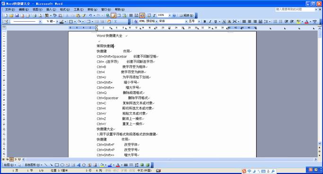Image resolution: width=323 pixels, height=174 pixels.
Task: Open the Insert (插入) menu
Action: click(51, 9)
